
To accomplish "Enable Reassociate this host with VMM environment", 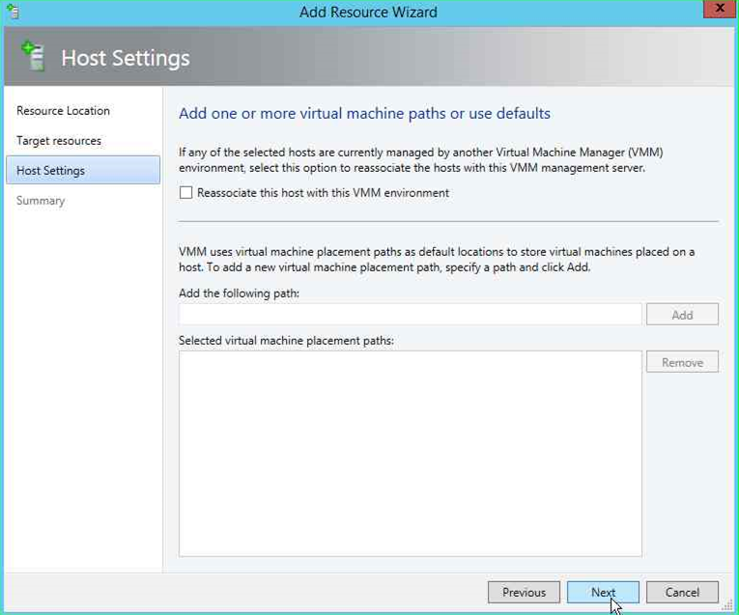I will click(x=186, y=193).
